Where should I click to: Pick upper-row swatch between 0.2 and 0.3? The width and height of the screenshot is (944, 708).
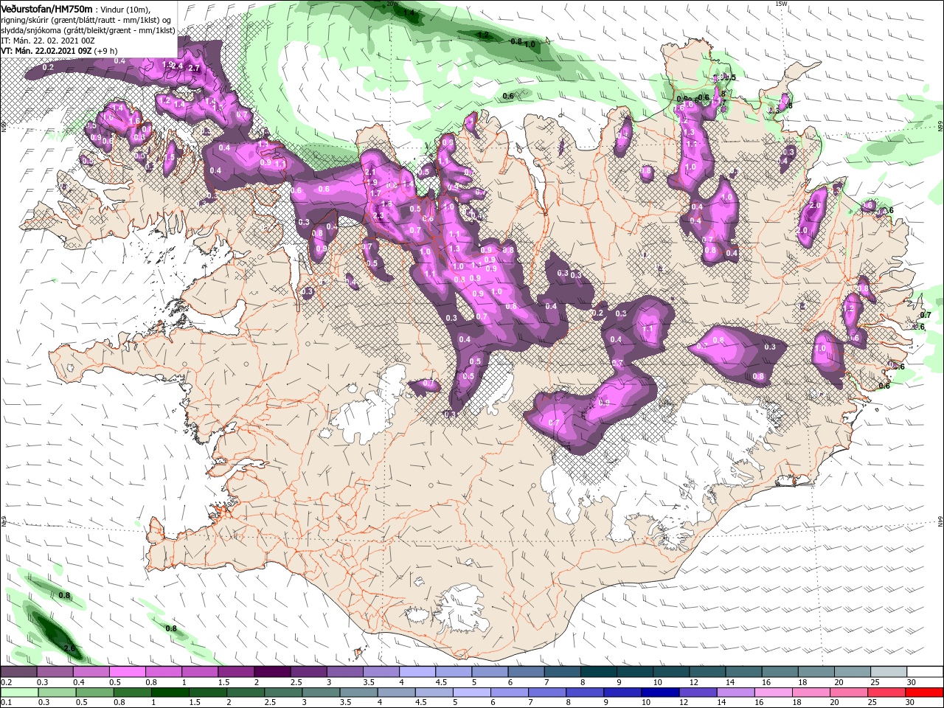point(18,672)
